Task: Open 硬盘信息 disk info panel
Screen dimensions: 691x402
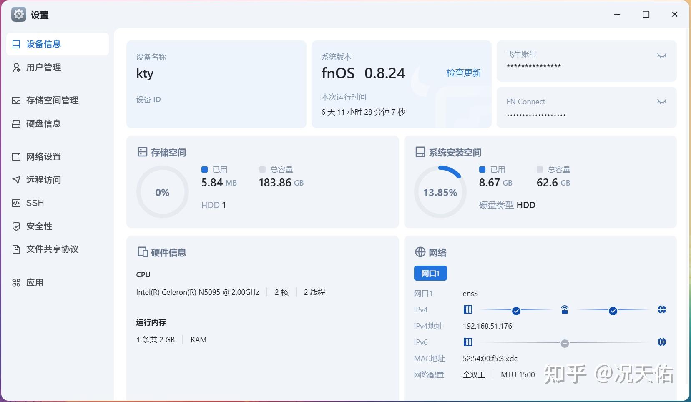Action: coord(16,123)
